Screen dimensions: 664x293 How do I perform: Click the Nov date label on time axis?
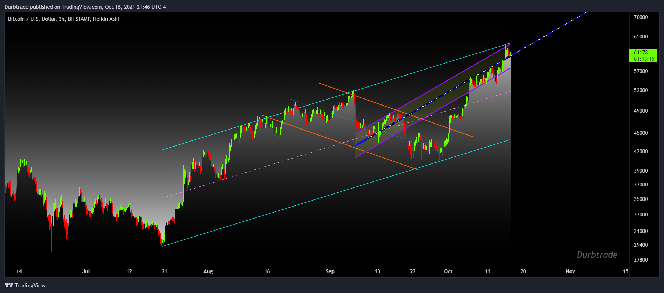tap(570, 271)
